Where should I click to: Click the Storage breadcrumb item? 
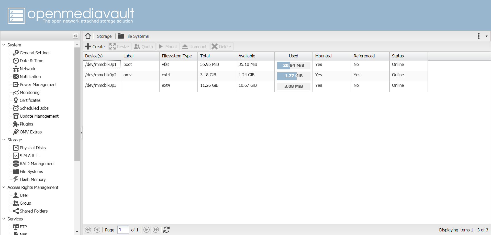(104, 36)
